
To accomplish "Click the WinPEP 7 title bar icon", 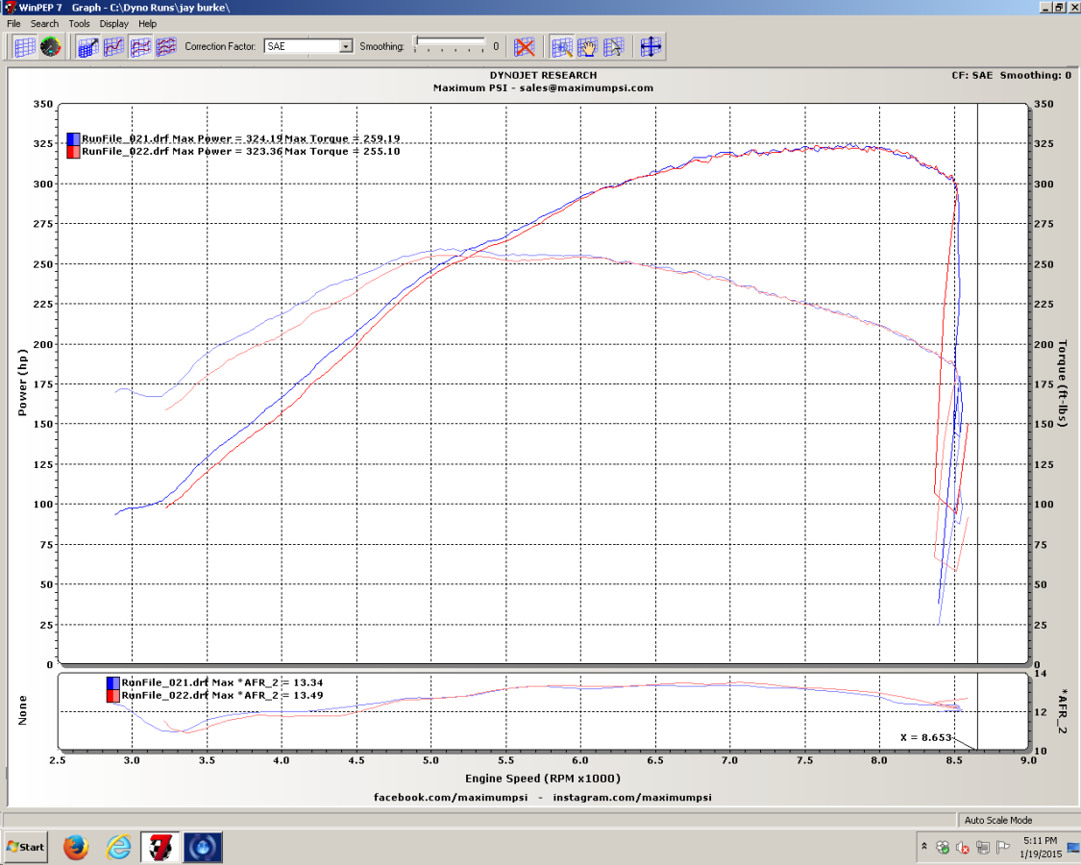I will (x=10, y=7).
